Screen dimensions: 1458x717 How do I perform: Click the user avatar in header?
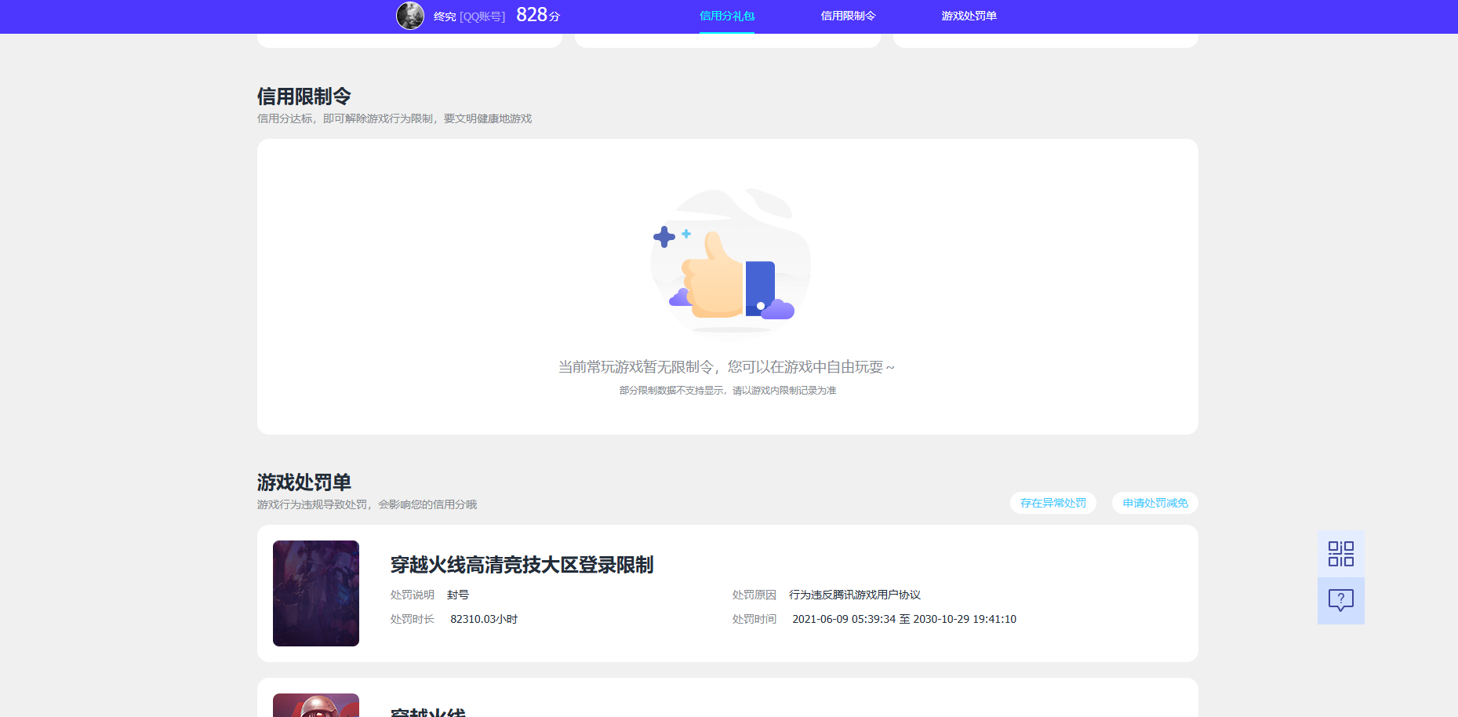pos(410,16)
